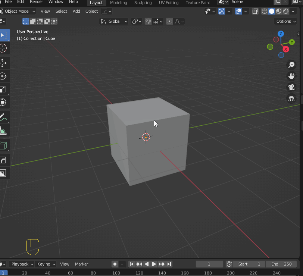Click the Z axis on the navigation gizmo
Image resolution: width=303 pixels, height=276 pixels.
[x=281, y=34]
